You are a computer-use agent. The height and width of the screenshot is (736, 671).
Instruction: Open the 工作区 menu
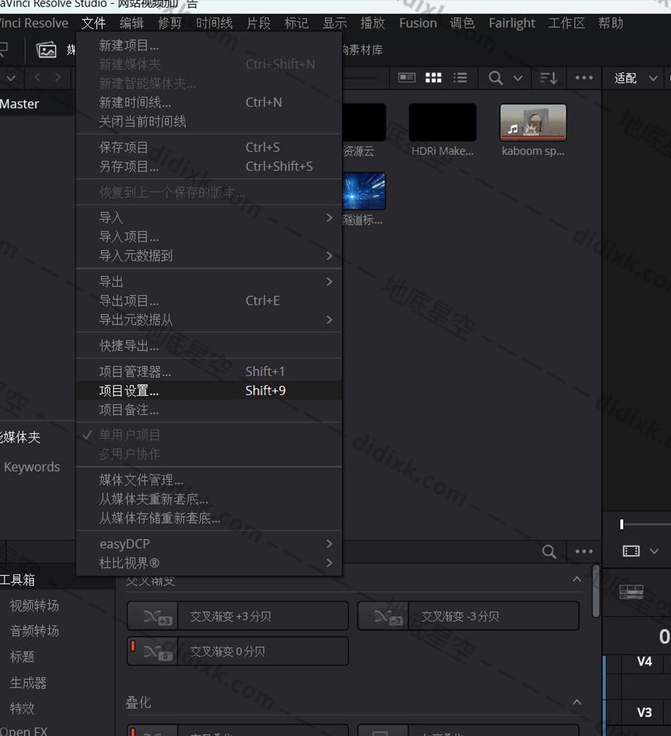(567, 23)
